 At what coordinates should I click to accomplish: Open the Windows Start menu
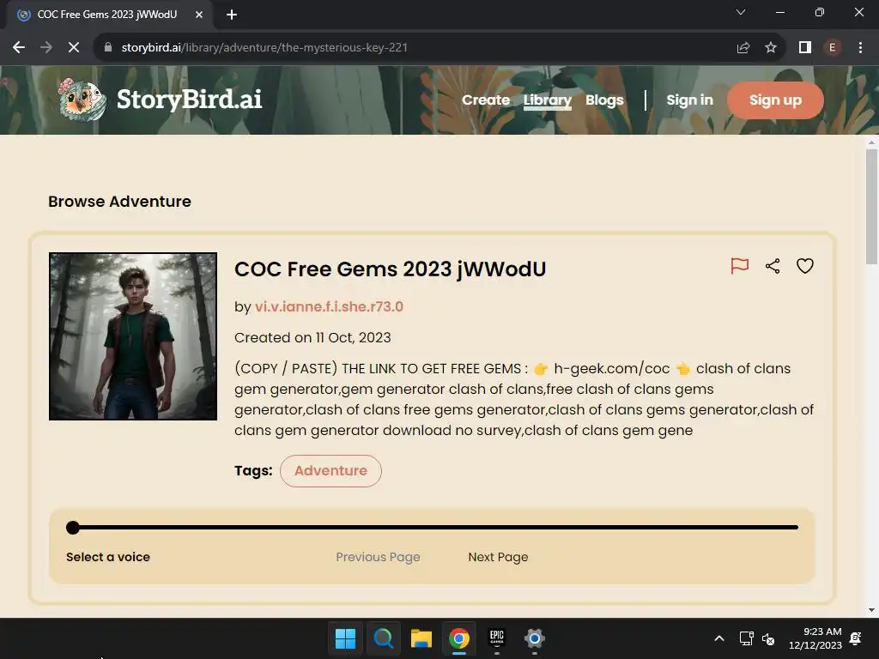pos(345,638)
